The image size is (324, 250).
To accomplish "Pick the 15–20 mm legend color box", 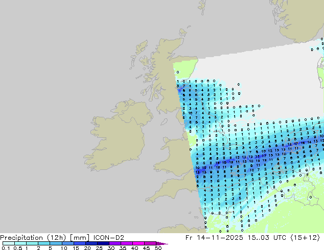I will (80, 243).
